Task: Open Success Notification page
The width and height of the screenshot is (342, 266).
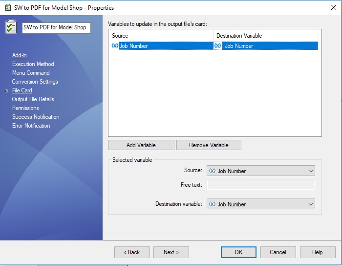Action: (x=36, y=117)
